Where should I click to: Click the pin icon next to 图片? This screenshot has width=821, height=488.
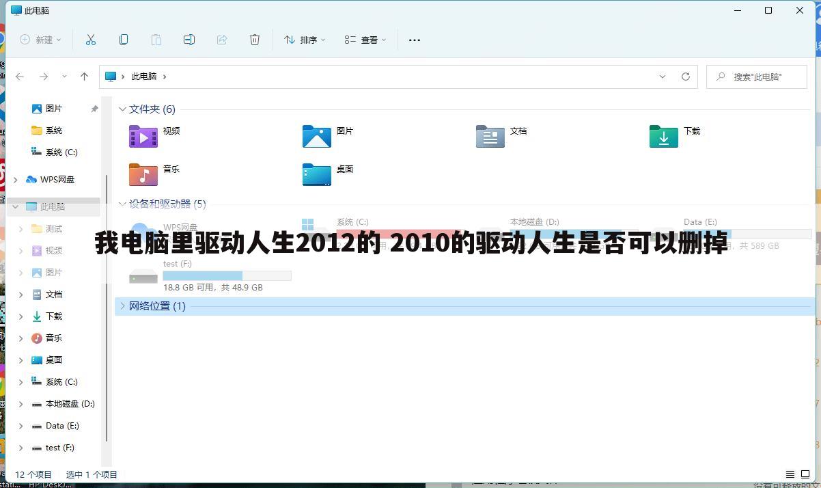[x=94, y=109]
